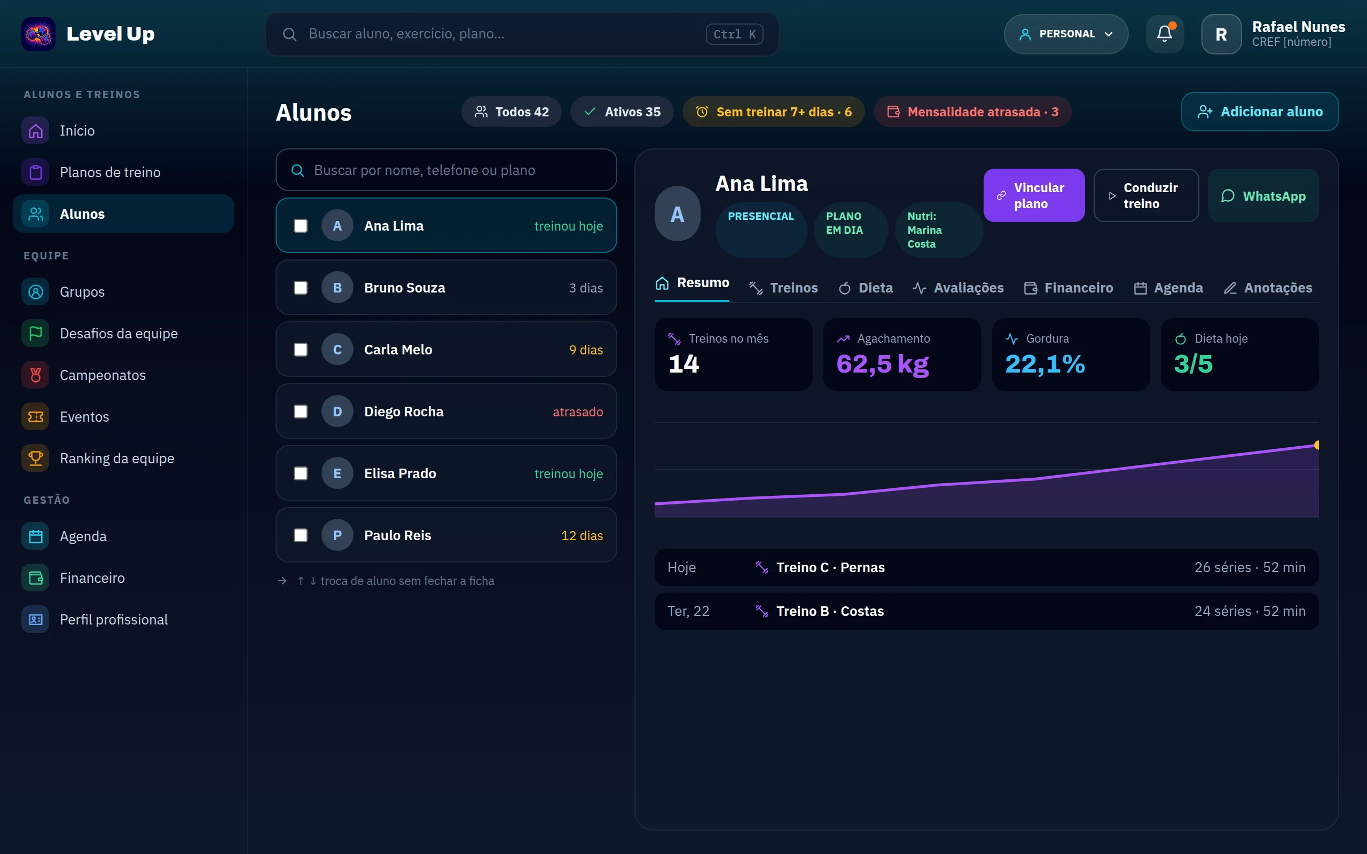Click the Ctrl K shortcut badge

pos(734,34)
